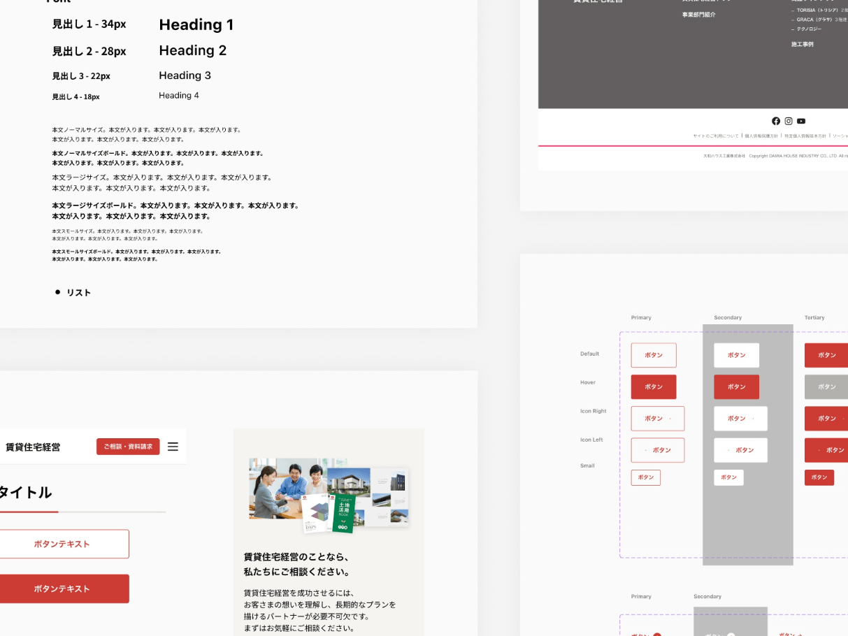848x636 pixels.
Task: Select the Secondary Small ボタン
Action: click(x=728, y=477)
